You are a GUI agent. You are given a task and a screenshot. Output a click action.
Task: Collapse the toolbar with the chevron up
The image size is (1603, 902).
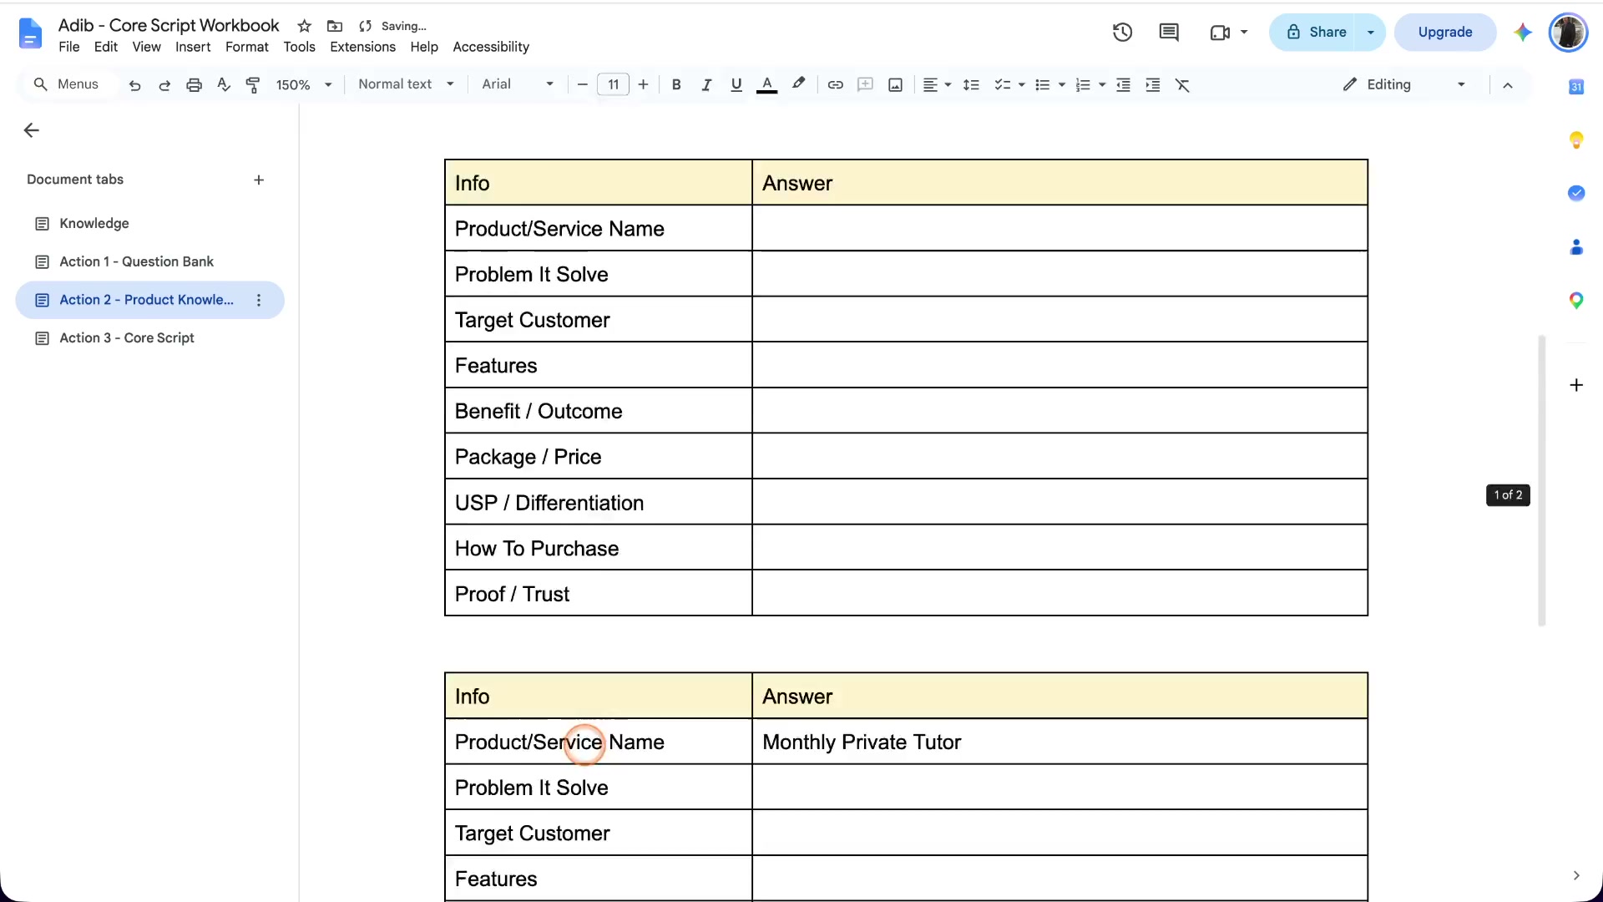tap(1508, 84)
